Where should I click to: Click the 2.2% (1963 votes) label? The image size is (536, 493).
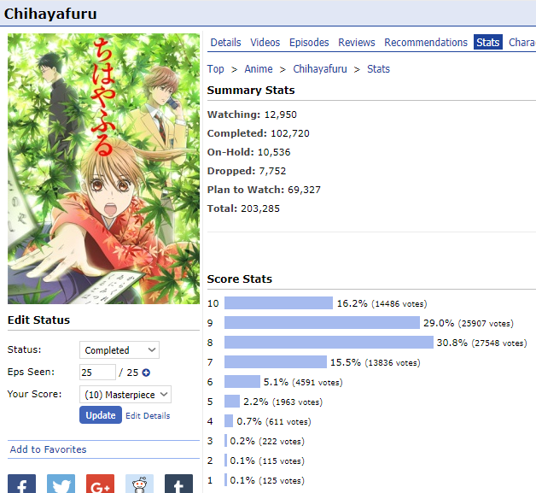point(283,402)
